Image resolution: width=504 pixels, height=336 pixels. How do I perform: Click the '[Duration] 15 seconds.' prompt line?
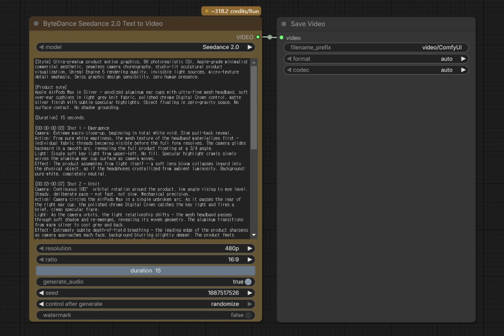(60, 118)
